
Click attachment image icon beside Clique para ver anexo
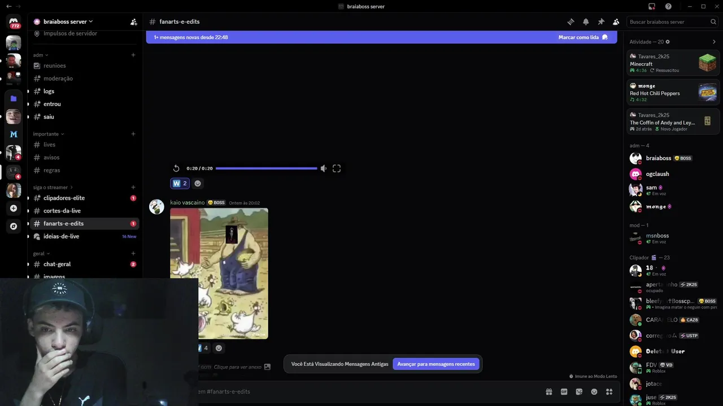(267, 367)
